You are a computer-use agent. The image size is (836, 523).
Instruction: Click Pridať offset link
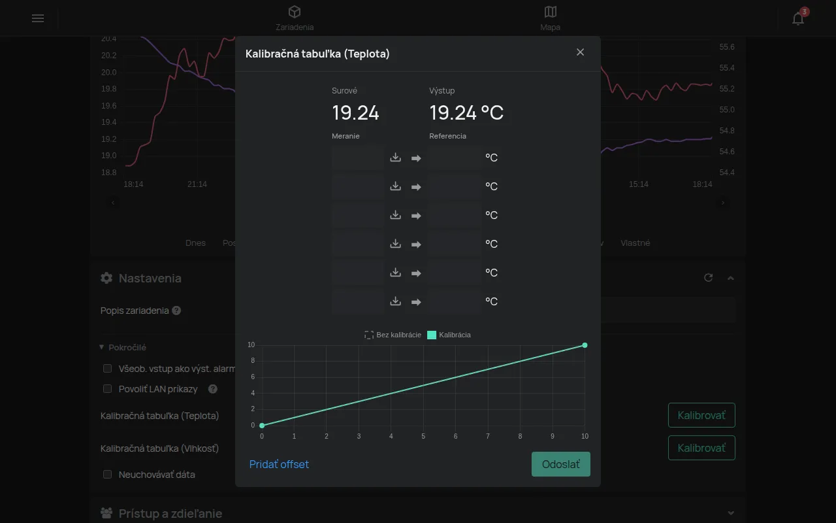[x=279, y=464]
